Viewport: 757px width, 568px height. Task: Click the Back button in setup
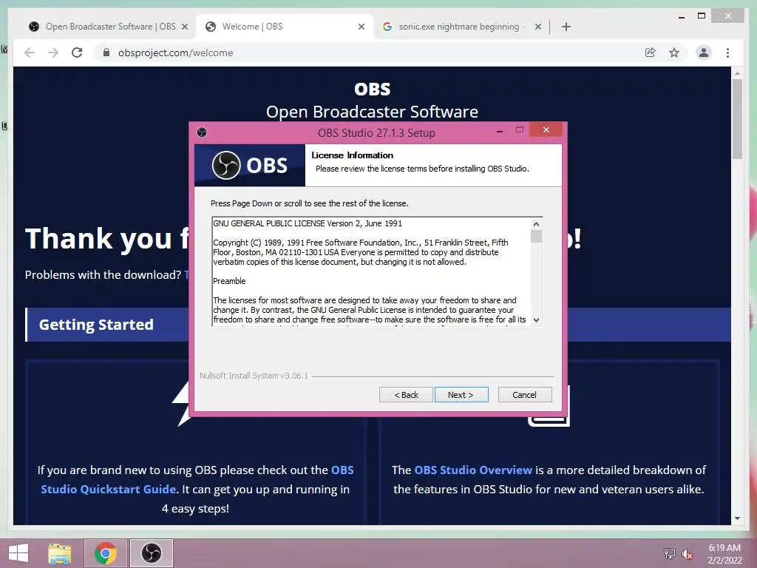click(x=406, y=395)
